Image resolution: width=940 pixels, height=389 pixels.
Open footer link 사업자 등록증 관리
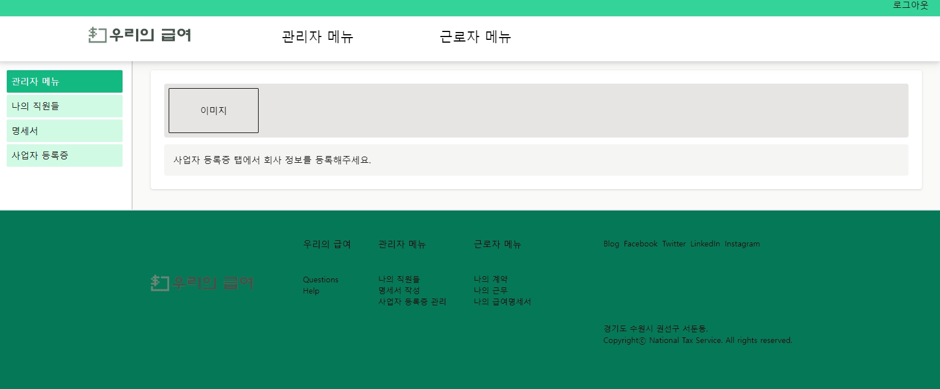click(x=412, y=301)
